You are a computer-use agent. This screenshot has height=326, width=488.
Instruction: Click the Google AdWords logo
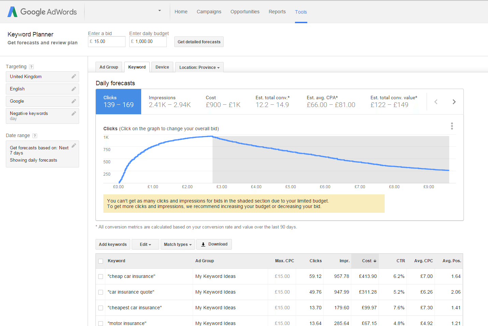click(42, 12)
